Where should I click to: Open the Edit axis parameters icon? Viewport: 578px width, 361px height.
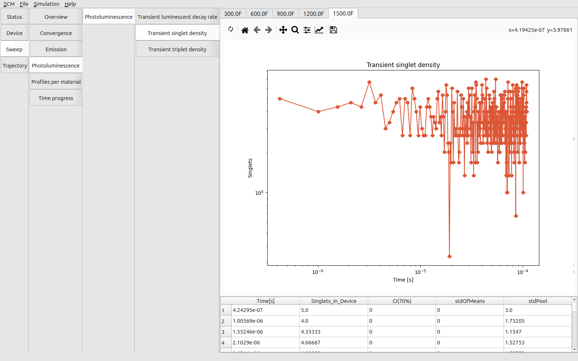pyautogui.click(x=319, y=30)
